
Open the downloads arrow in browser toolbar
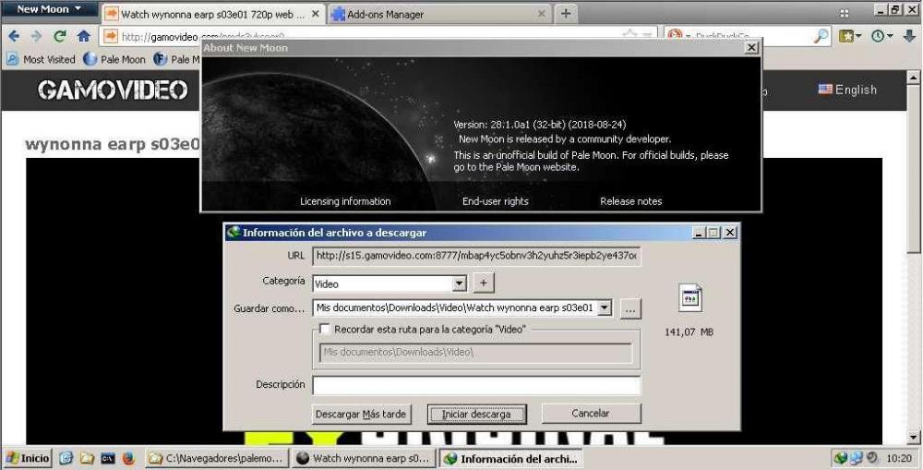point(909,36)
